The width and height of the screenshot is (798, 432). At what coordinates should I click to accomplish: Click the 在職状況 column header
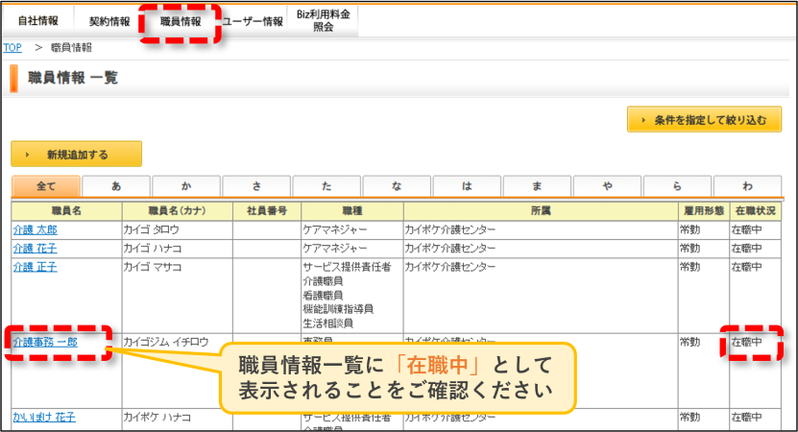point(755,210)
